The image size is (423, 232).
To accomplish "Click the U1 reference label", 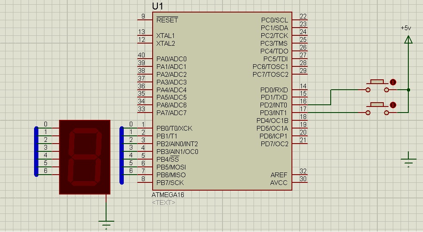I will (x=157, y=6).
